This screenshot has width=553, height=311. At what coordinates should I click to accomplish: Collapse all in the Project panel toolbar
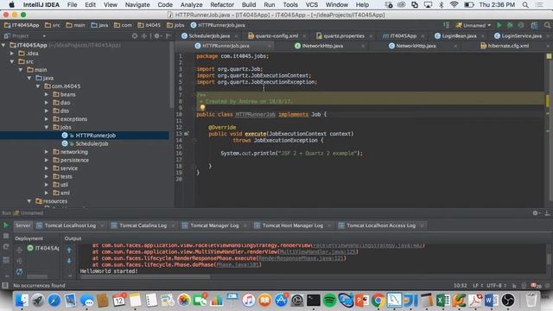[144, 36]
